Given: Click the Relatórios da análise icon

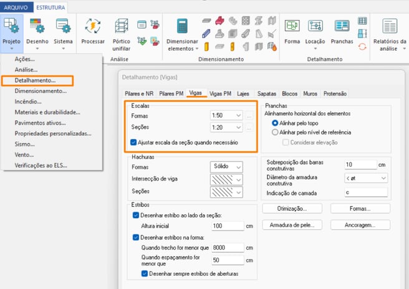Looking at the screenshot, I should click(390, 26).
